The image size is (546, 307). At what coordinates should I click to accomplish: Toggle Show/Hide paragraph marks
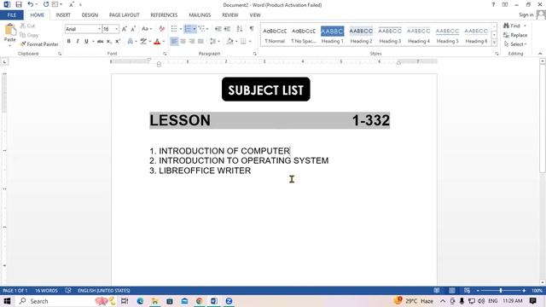pyautogui.click(x=252, y=29)
